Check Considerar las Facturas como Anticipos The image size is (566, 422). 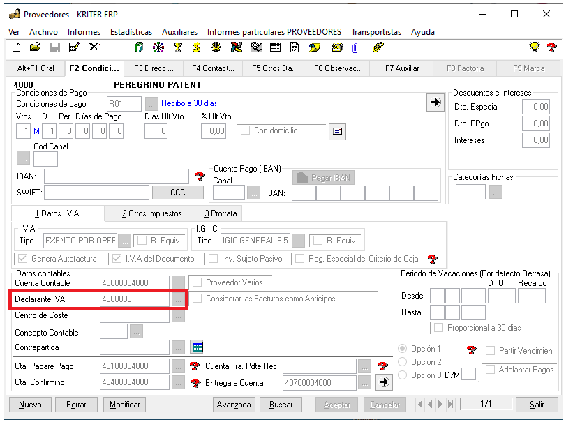pyautogui.click(x=197, y=299)
